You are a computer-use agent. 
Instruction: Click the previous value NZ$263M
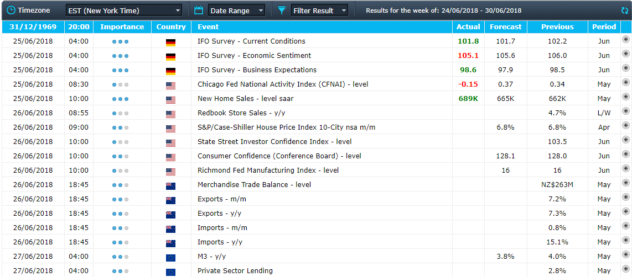click(x=557, y=184)
